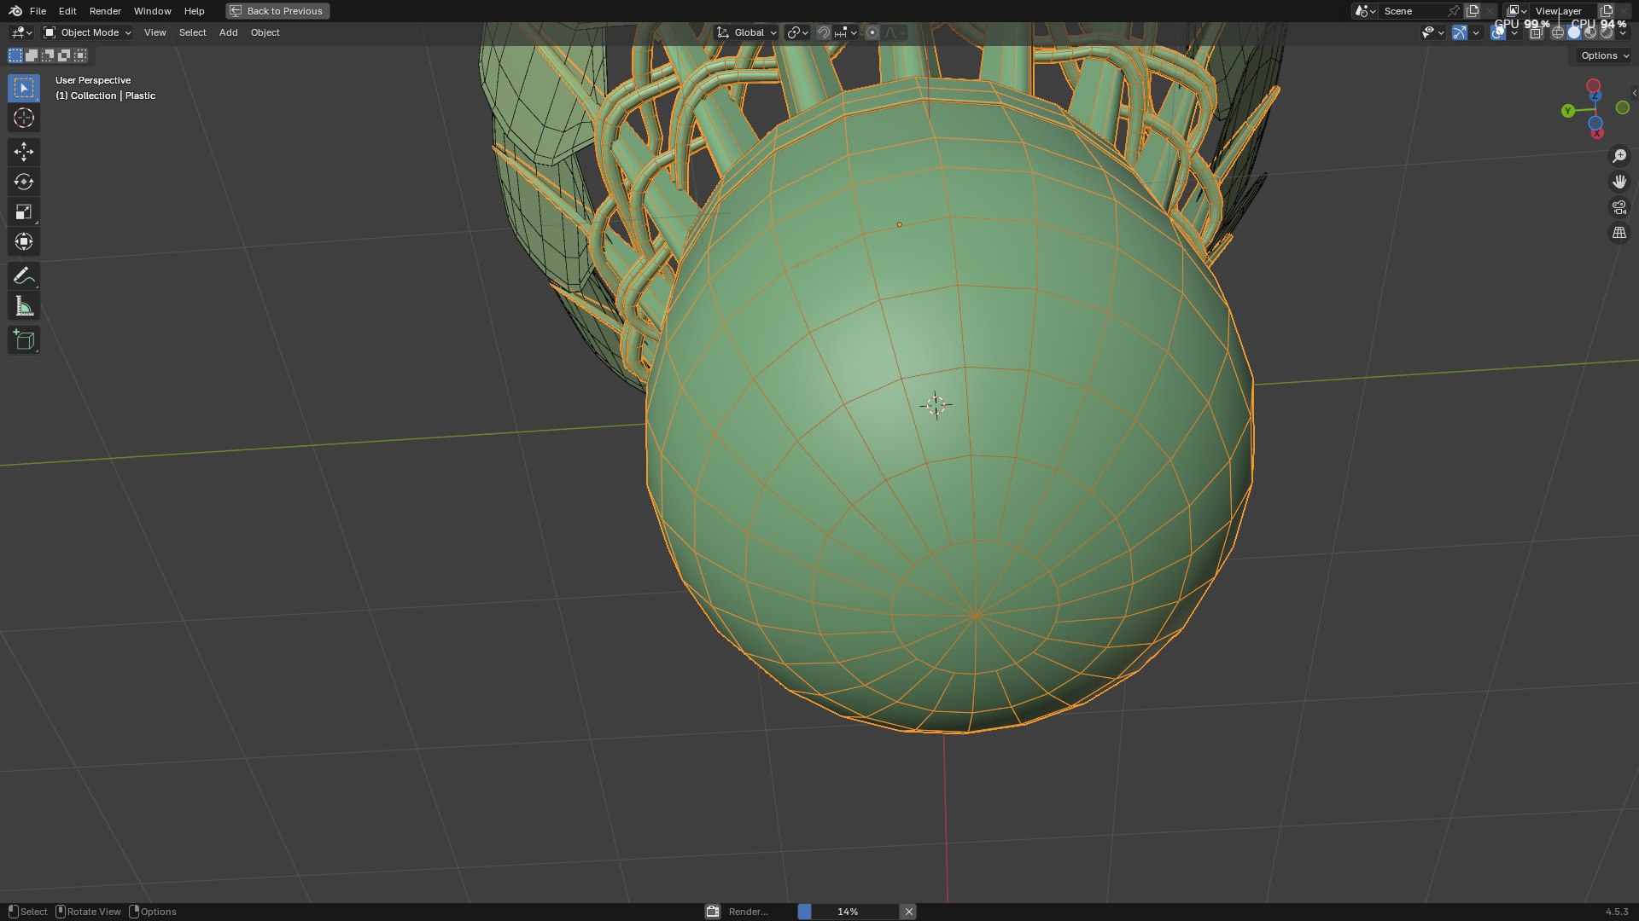Open the Window menu

click(x=153, y=11)
